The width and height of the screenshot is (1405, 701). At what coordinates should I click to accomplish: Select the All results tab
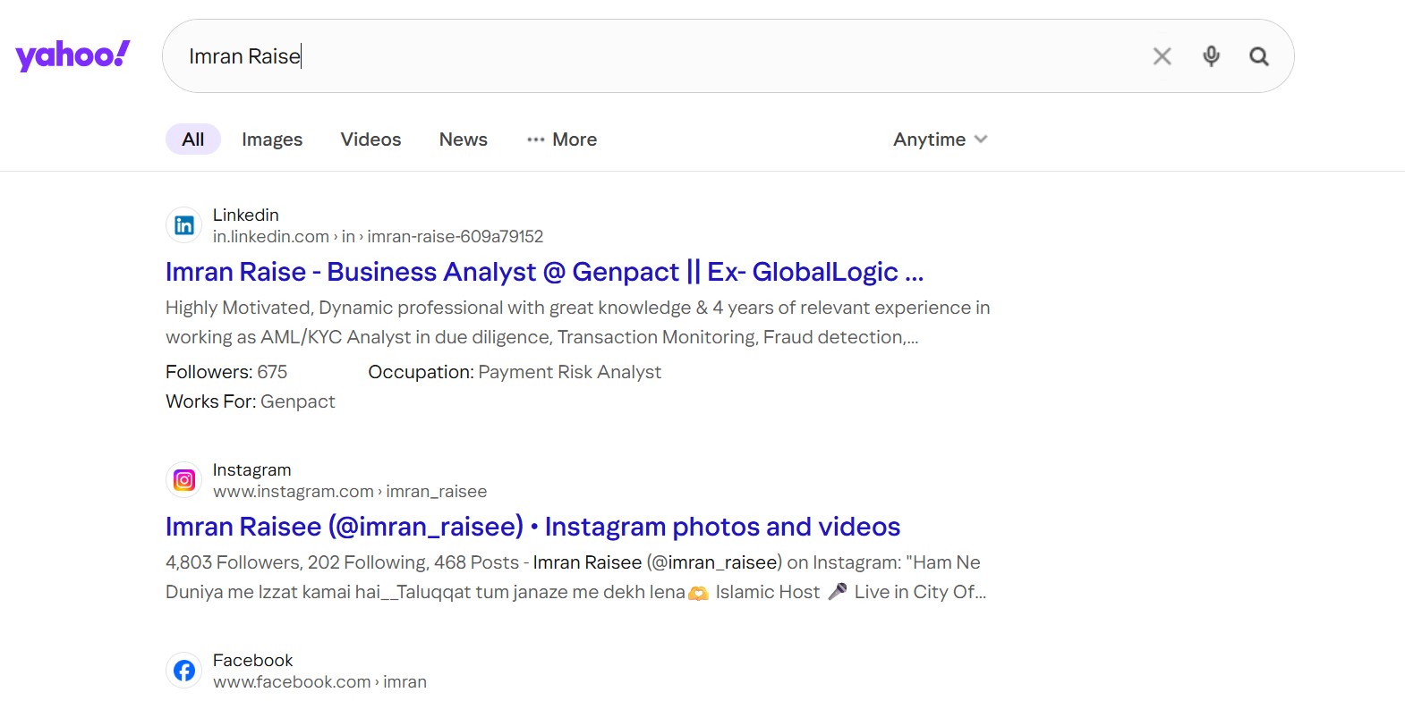point(192,139)
